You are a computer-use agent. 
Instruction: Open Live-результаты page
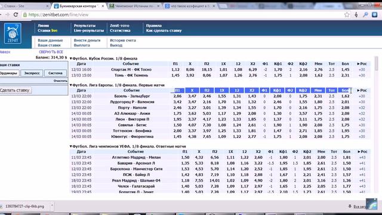(x=89, y=30)
